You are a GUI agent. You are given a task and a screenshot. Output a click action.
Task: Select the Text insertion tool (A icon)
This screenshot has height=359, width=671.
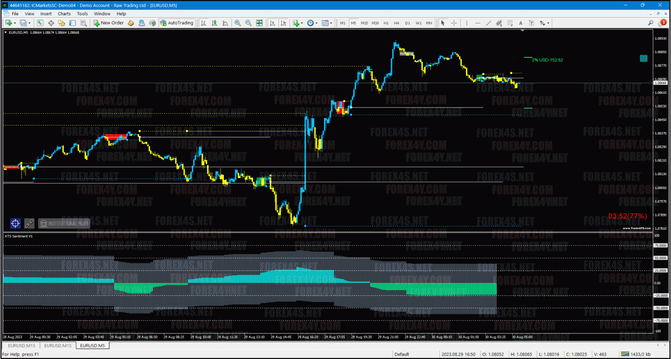coord(521,22)
